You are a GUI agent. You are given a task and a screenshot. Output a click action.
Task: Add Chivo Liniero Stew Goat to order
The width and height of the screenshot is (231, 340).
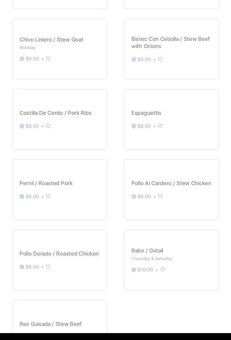coord(22,59)
